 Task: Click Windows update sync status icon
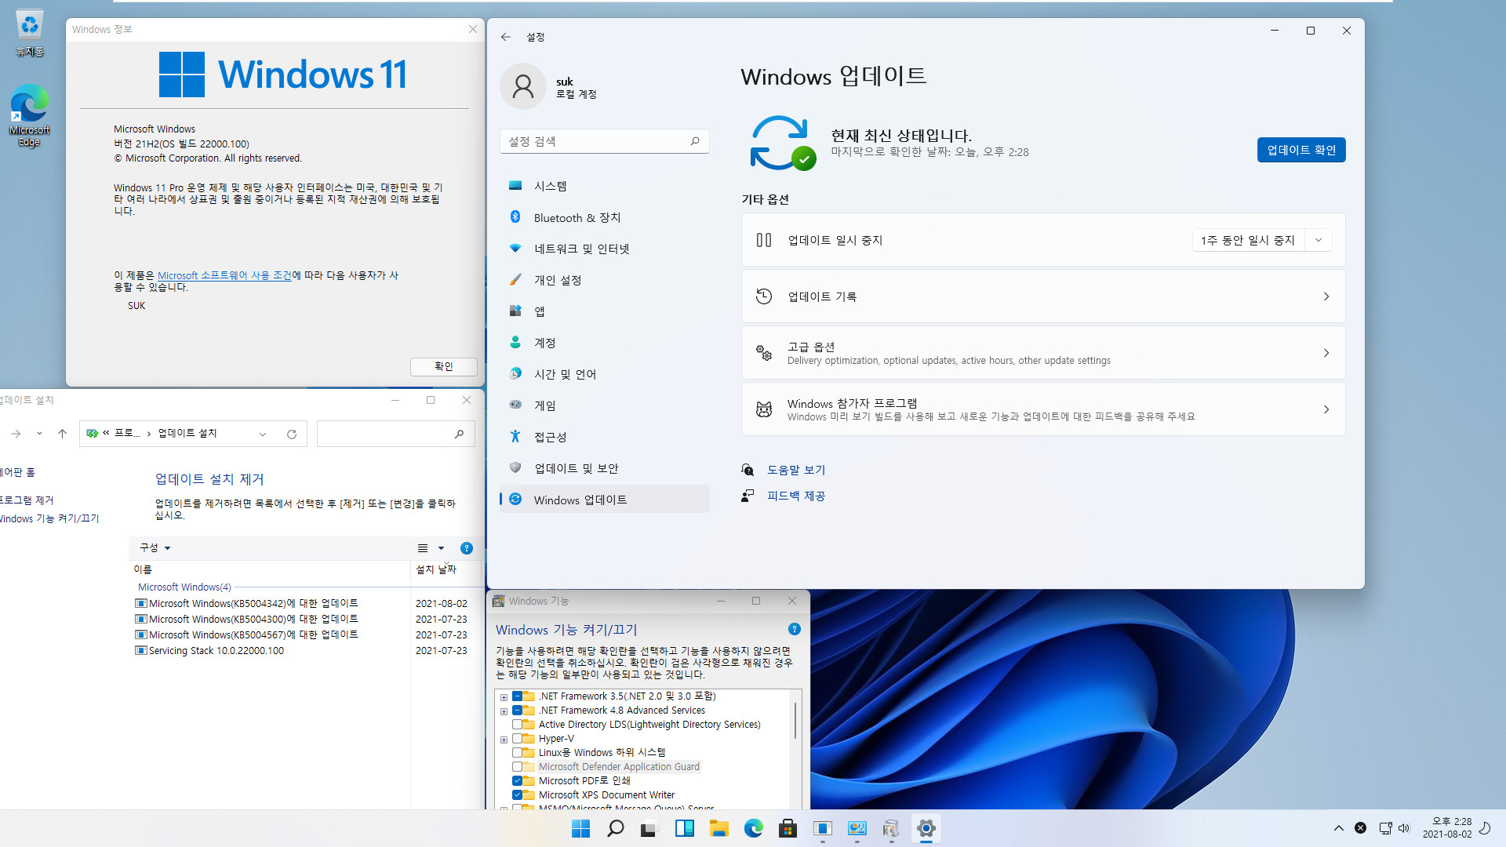[x=782, y=143]
